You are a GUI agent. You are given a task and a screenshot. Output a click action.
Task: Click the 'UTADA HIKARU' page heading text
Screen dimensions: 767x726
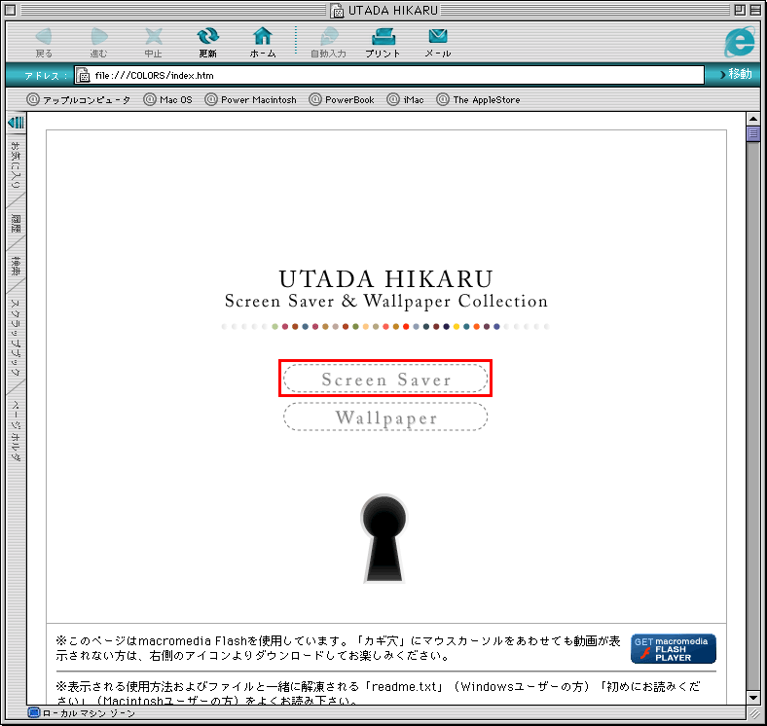[386, 279]
